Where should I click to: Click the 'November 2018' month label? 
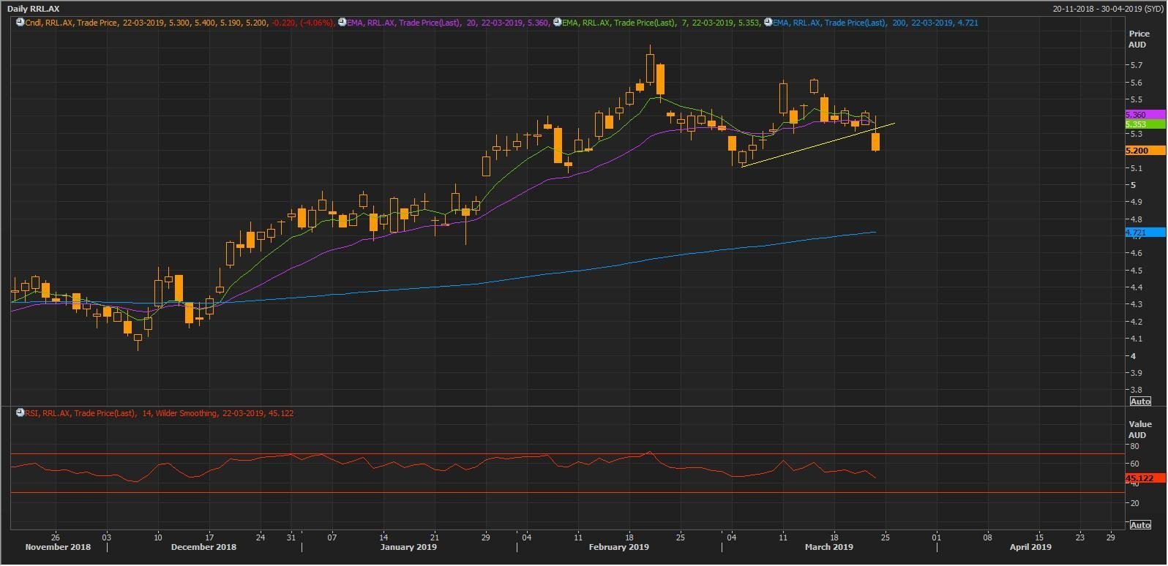(58, 547)
